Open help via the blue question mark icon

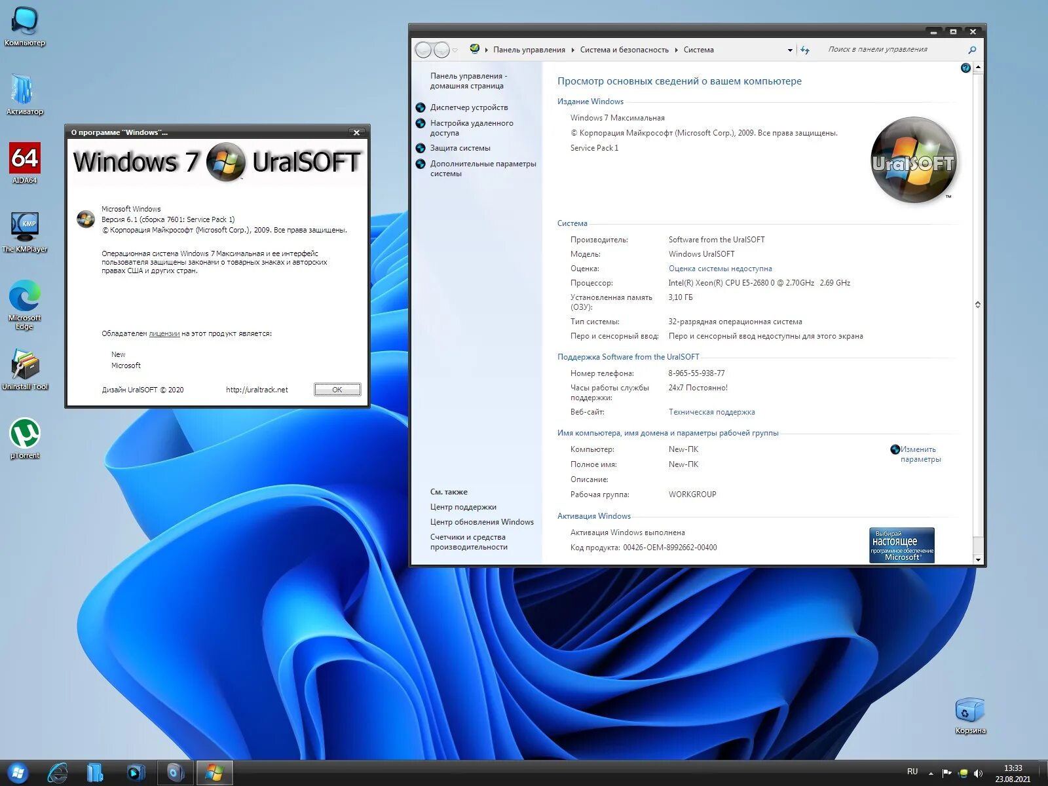point(965,68)
